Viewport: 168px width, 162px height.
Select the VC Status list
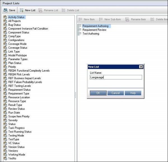click(x=14, y=143)
